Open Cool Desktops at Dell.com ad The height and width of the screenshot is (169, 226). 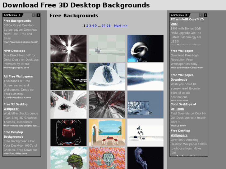tap(183, 106)
